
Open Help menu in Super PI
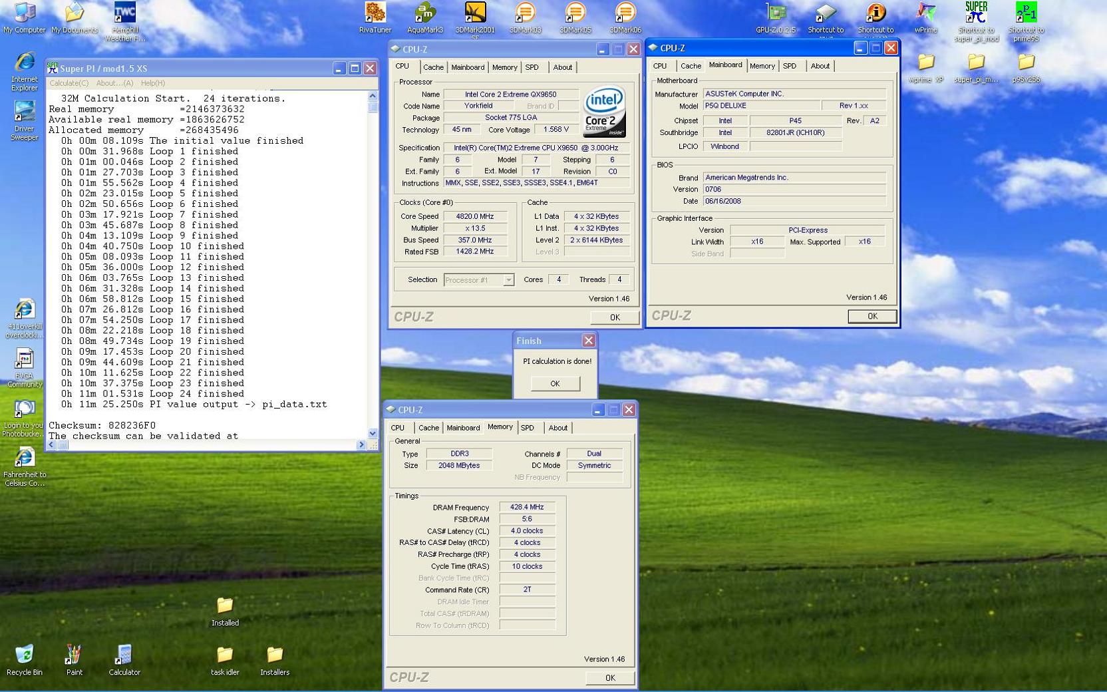click(152, 83)
